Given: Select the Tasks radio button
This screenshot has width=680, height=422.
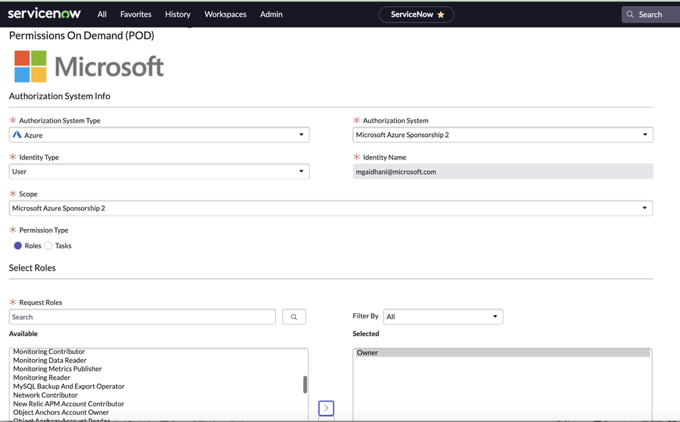Looking at the screenshot, I should point(48,245).
